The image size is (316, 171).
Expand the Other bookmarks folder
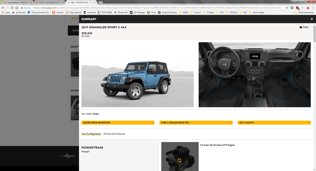304,13
